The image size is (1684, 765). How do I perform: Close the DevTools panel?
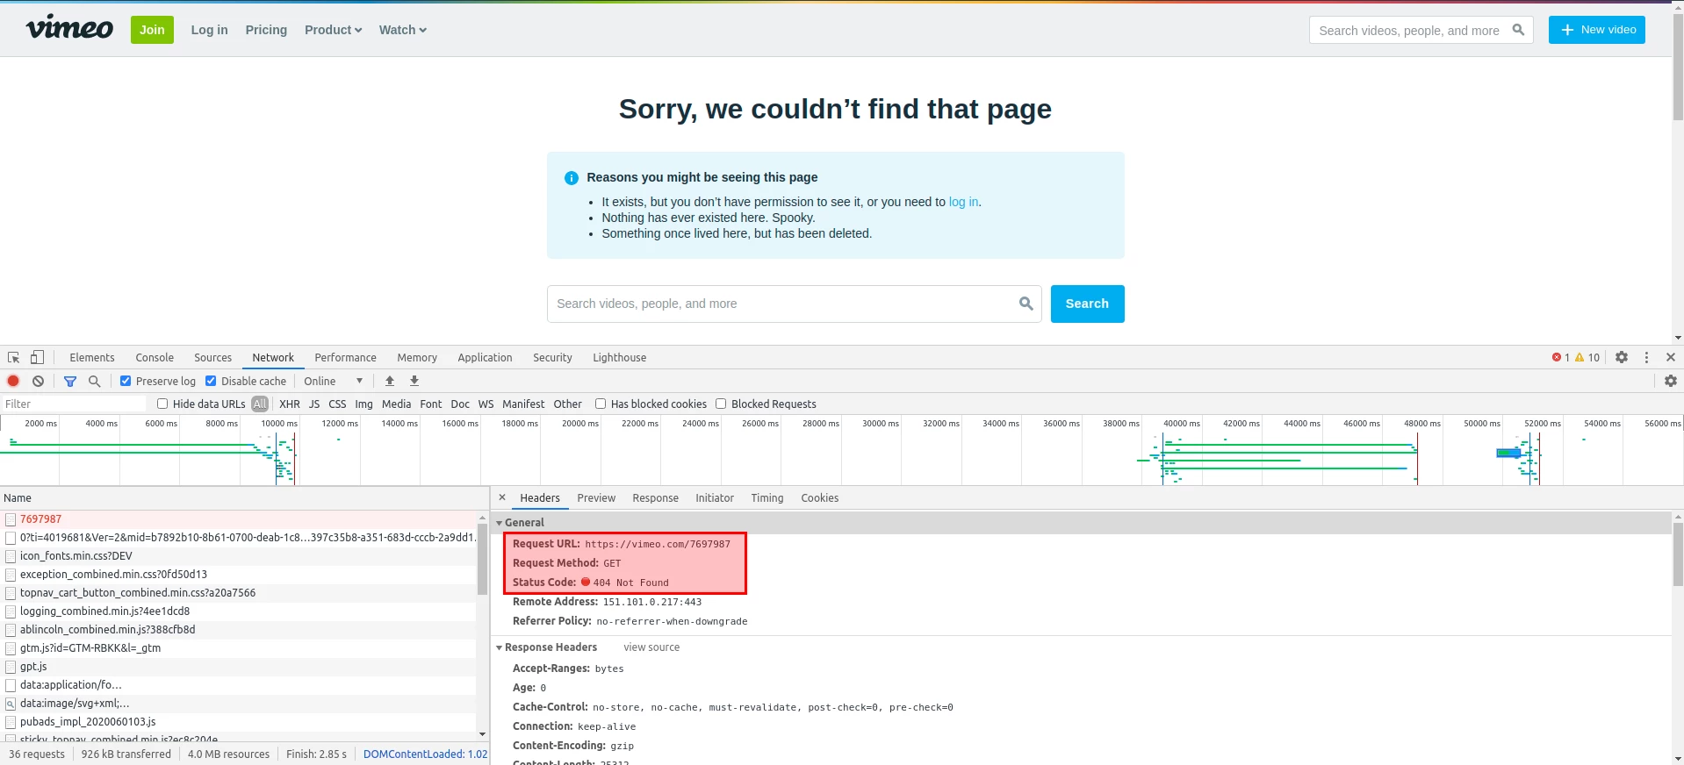click(1671, 357)
